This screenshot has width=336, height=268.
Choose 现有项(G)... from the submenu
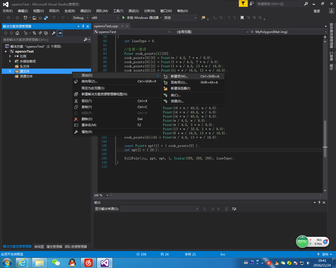click(x=193, y=82)
